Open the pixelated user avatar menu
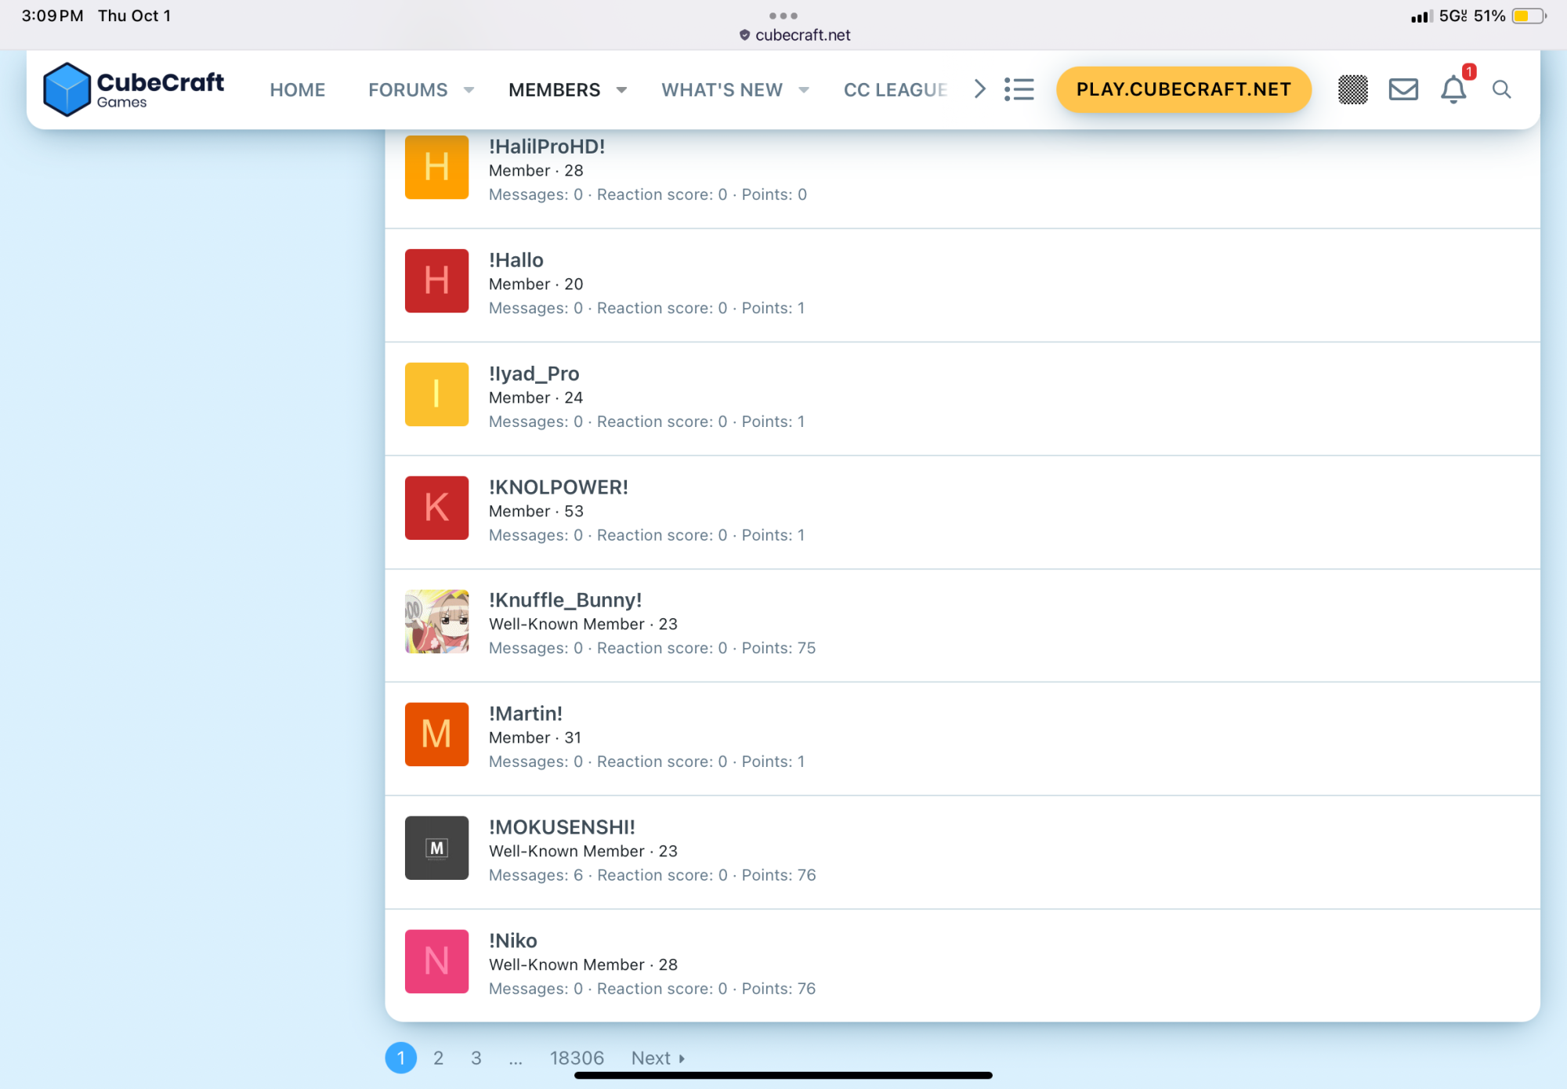1567x1089 pixels. [1353, 89]
